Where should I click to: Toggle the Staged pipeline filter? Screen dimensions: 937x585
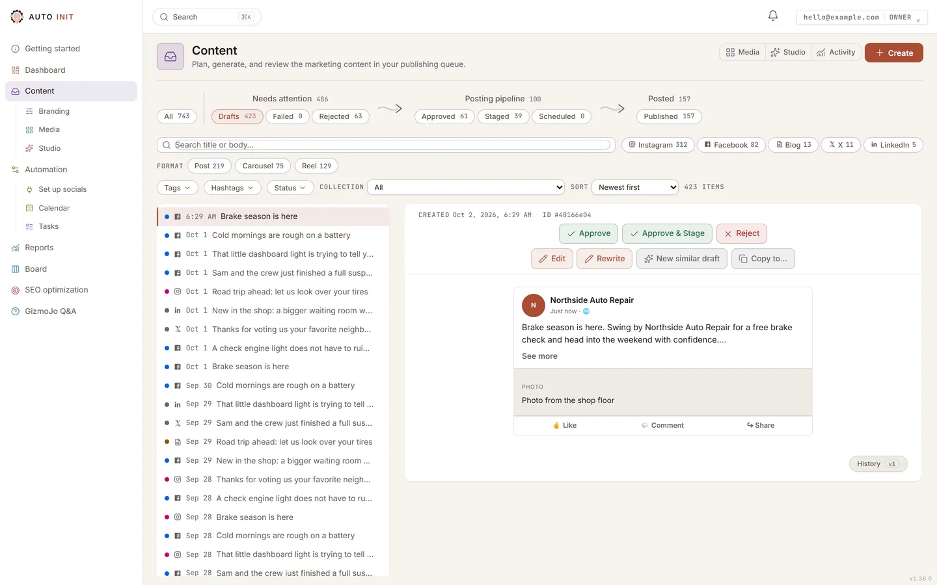(x=503, y=116)
